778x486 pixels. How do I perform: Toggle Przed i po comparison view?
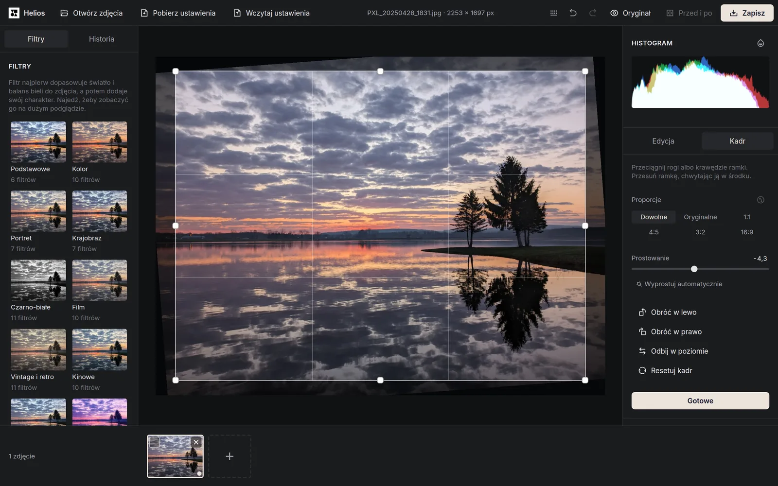tap(689, 13)
